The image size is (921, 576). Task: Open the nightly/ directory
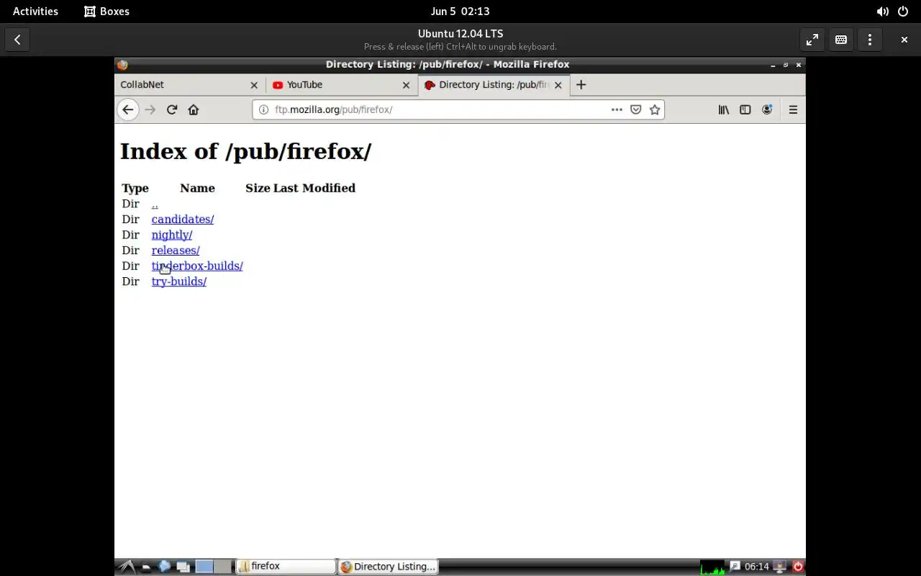point(171,235)
